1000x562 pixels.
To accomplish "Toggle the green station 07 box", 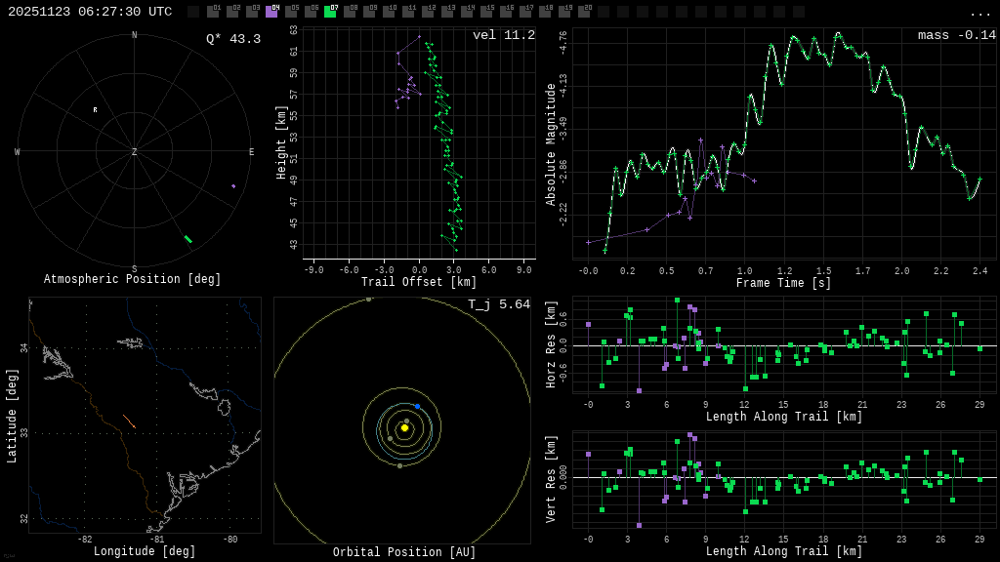I will click(x=330, y=12).
